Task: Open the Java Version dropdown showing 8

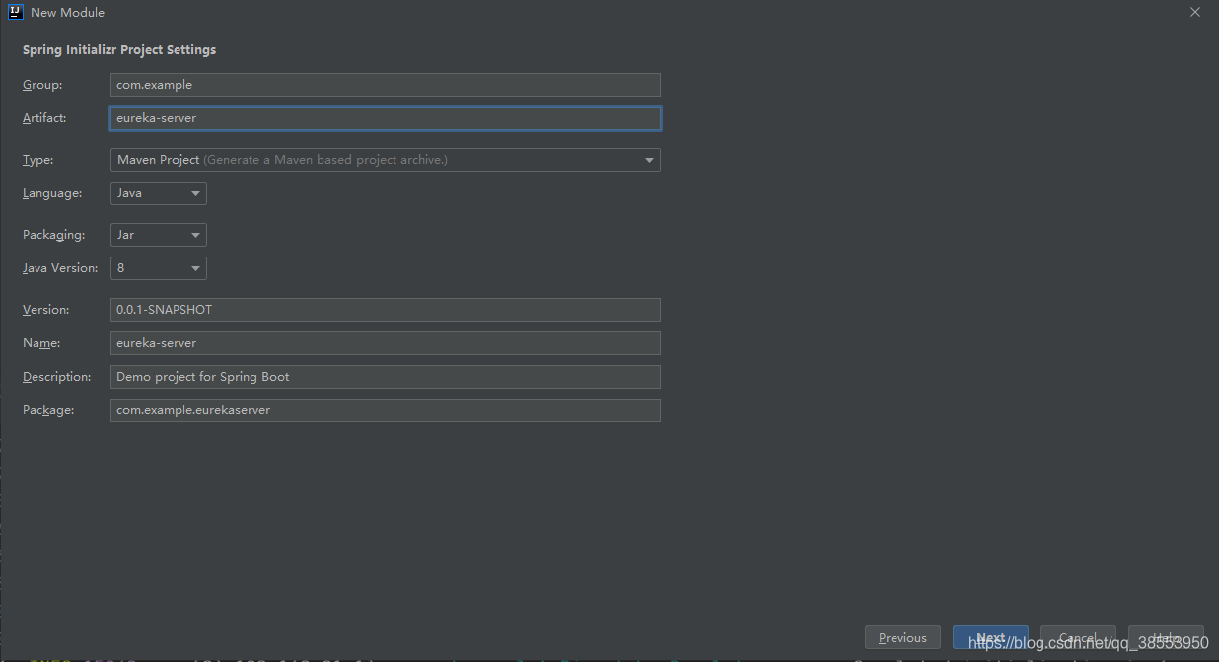Action: [x=159, y=268]
